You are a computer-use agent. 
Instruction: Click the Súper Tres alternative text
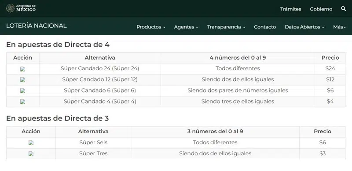coord(93,153)
